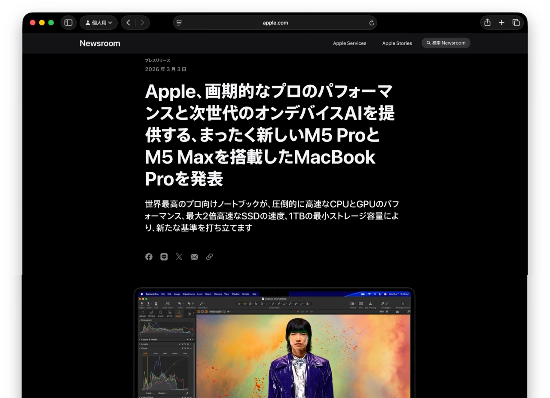550x398 pixels.
Task: Toggle the Safari sidebar
Action: point(68,22)
